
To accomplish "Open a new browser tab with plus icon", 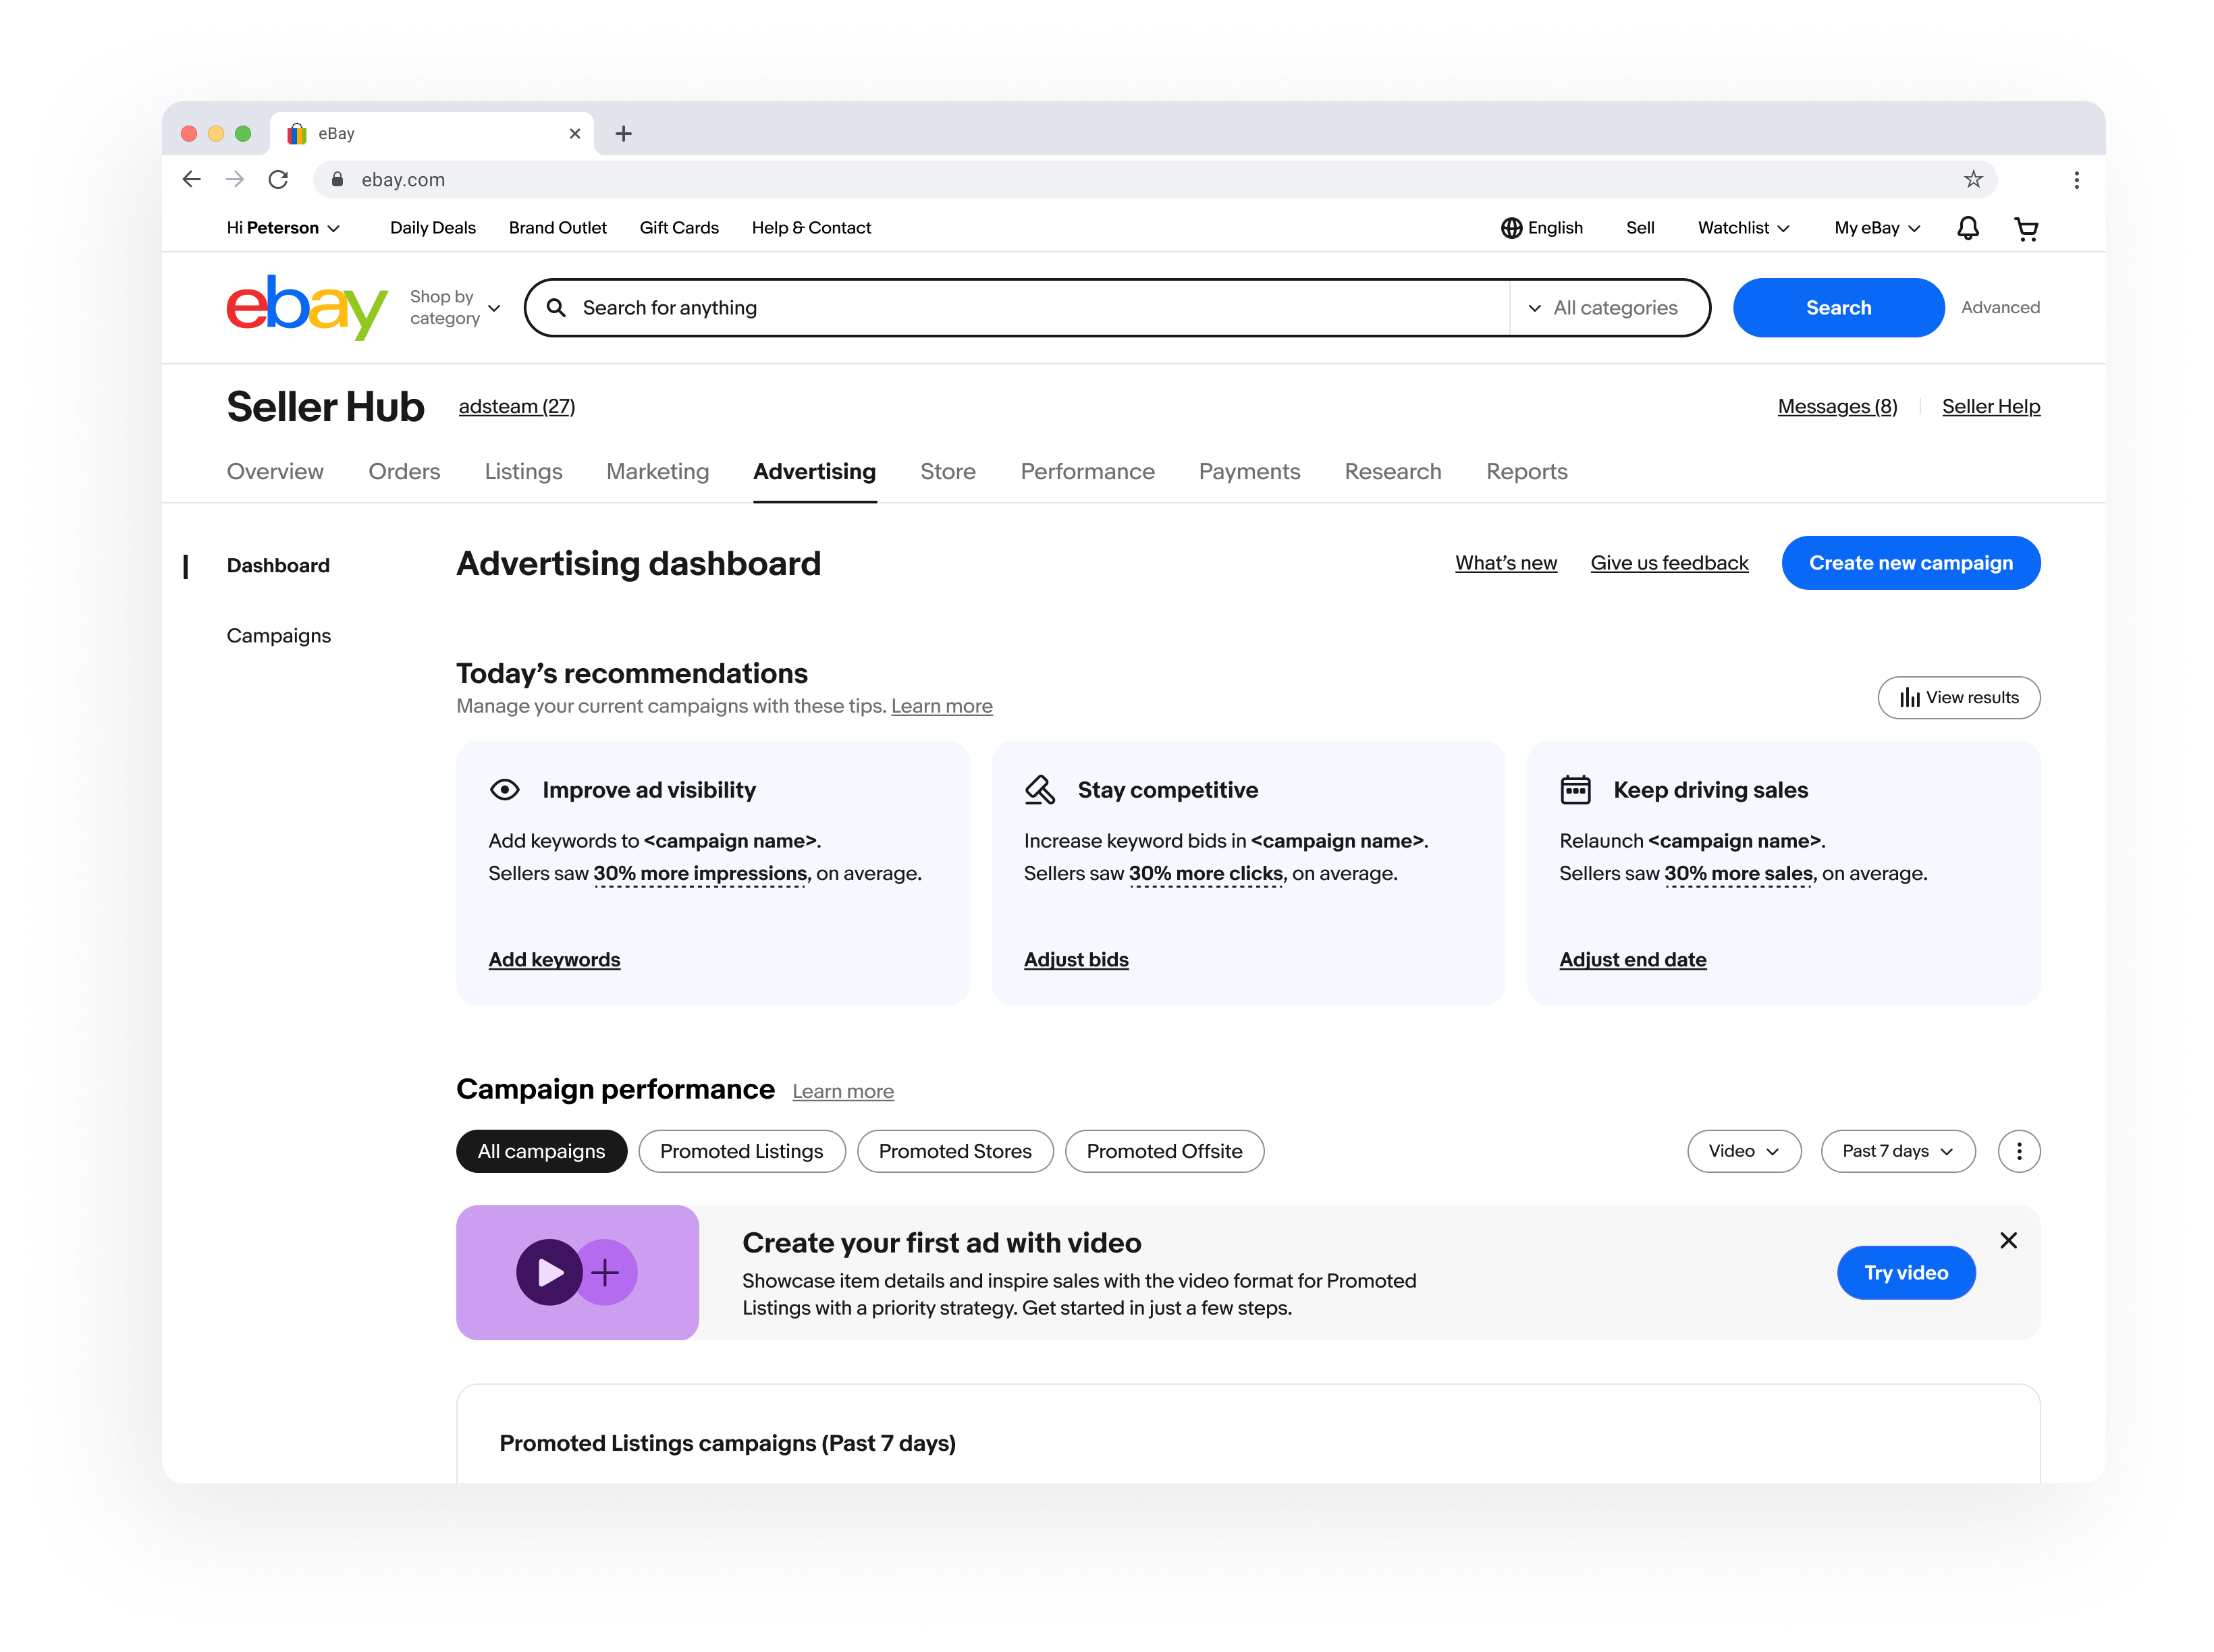I will [623, 134].
